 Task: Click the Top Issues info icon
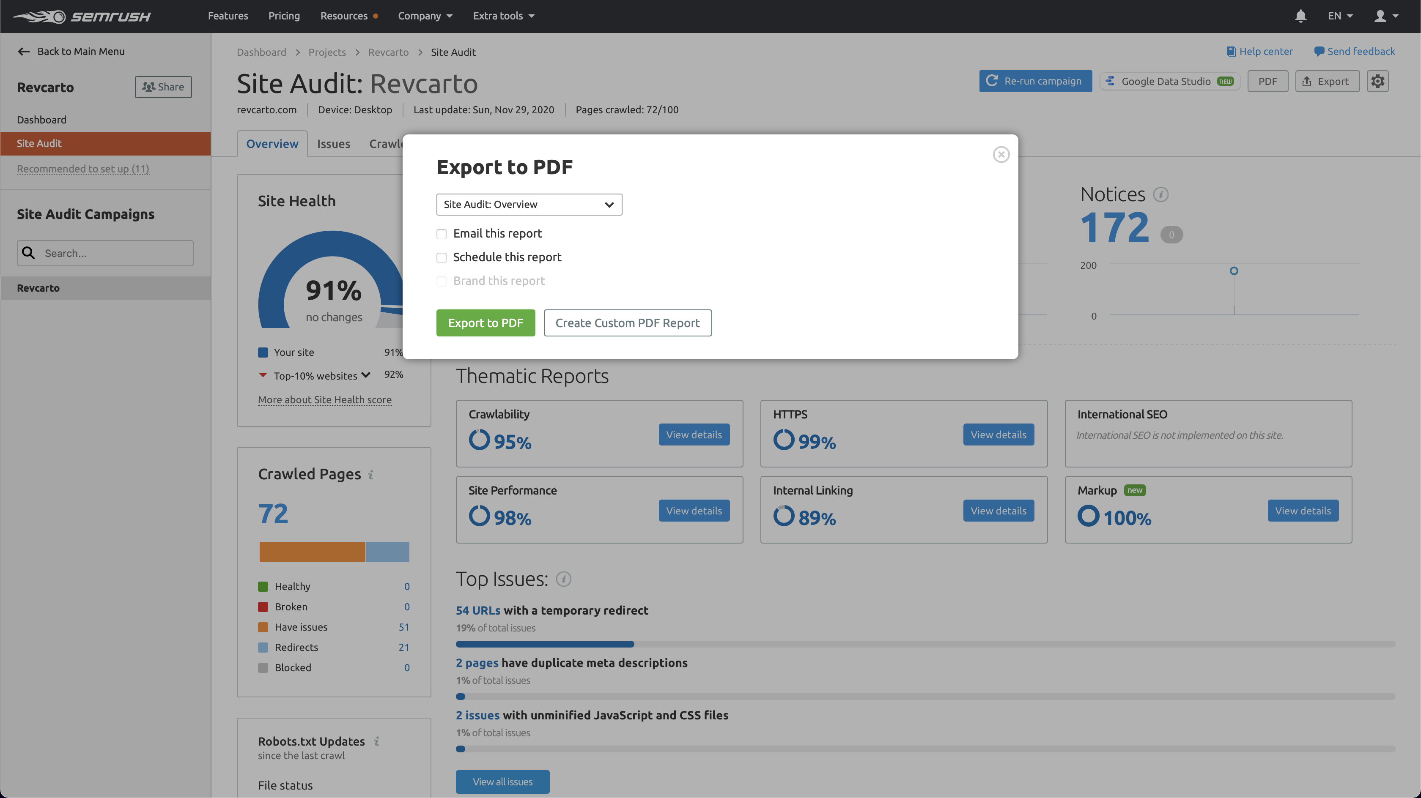pyautogui.click(x=563, y=579)
